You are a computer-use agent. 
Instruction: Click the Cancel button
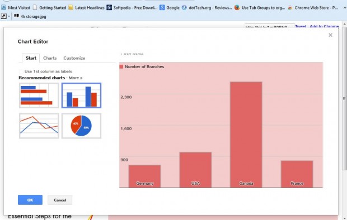point(60,200)
